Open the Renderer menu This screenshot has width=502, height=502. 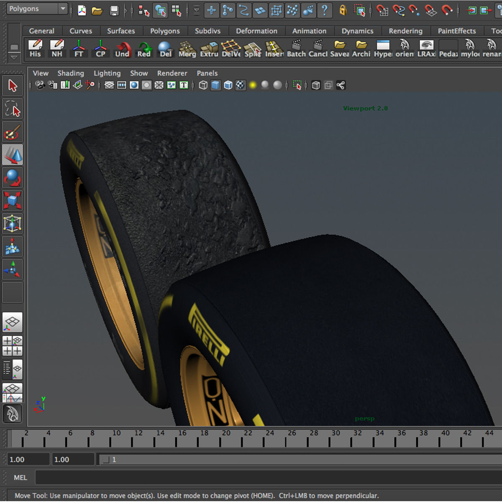coord(172,73)
